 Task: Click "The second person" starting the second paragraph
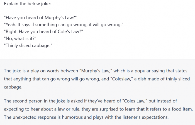click(22, 101)
